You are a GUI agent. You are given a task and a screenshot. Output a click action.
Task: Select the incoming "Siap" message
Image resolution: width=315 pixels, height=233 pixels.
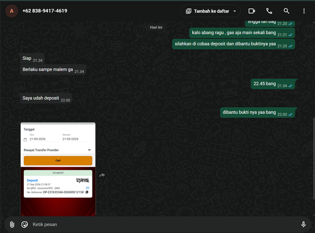point(32,59)
